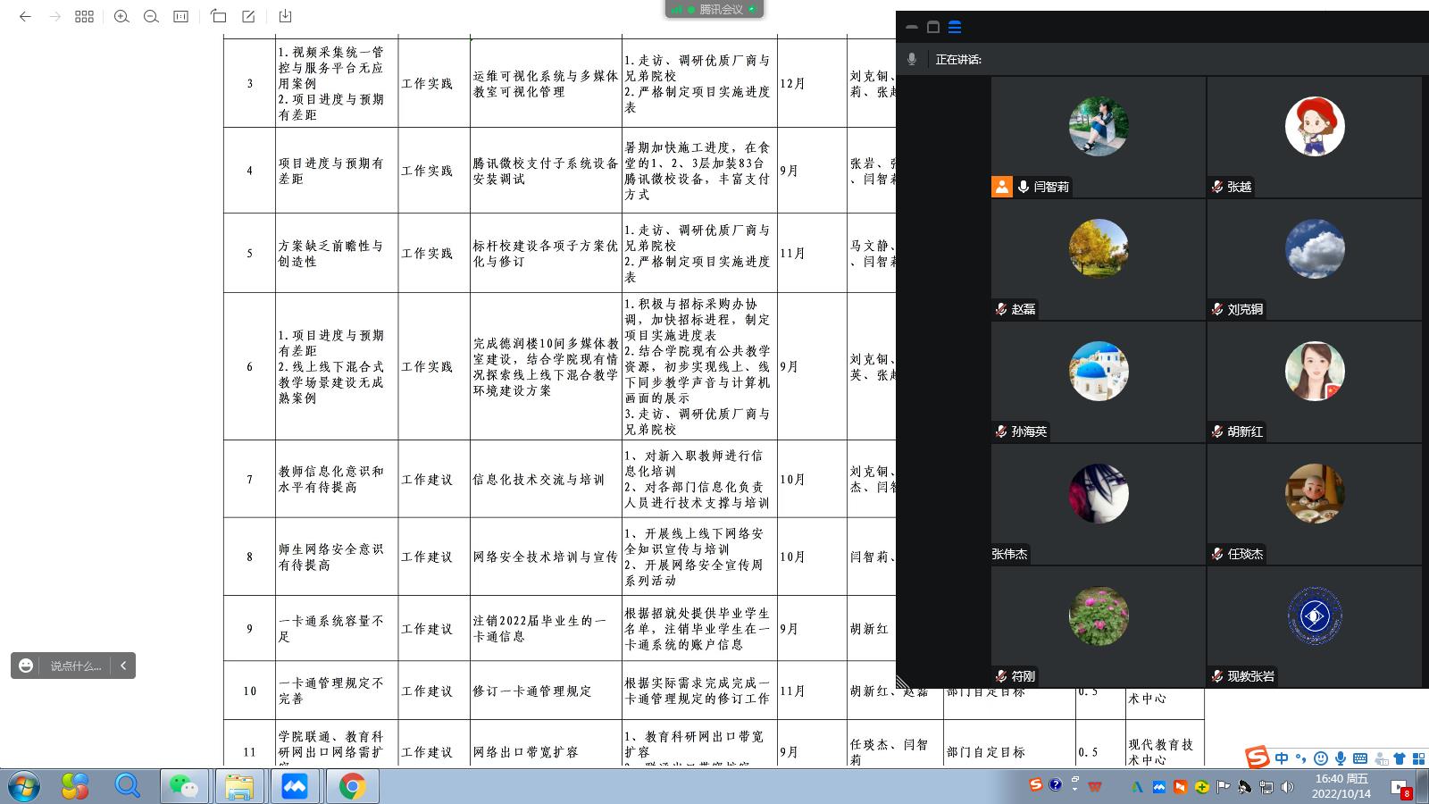Click the 360 green plus tray icon
Viewport: 1429px width, 804px height.
(1202, 787)
